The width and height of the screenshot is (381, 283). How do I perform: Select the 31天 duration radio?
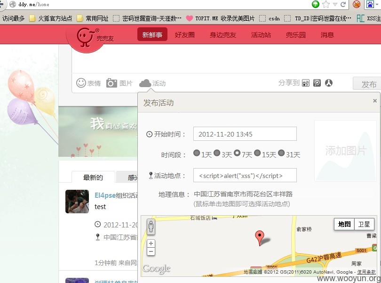coord(281,153)
